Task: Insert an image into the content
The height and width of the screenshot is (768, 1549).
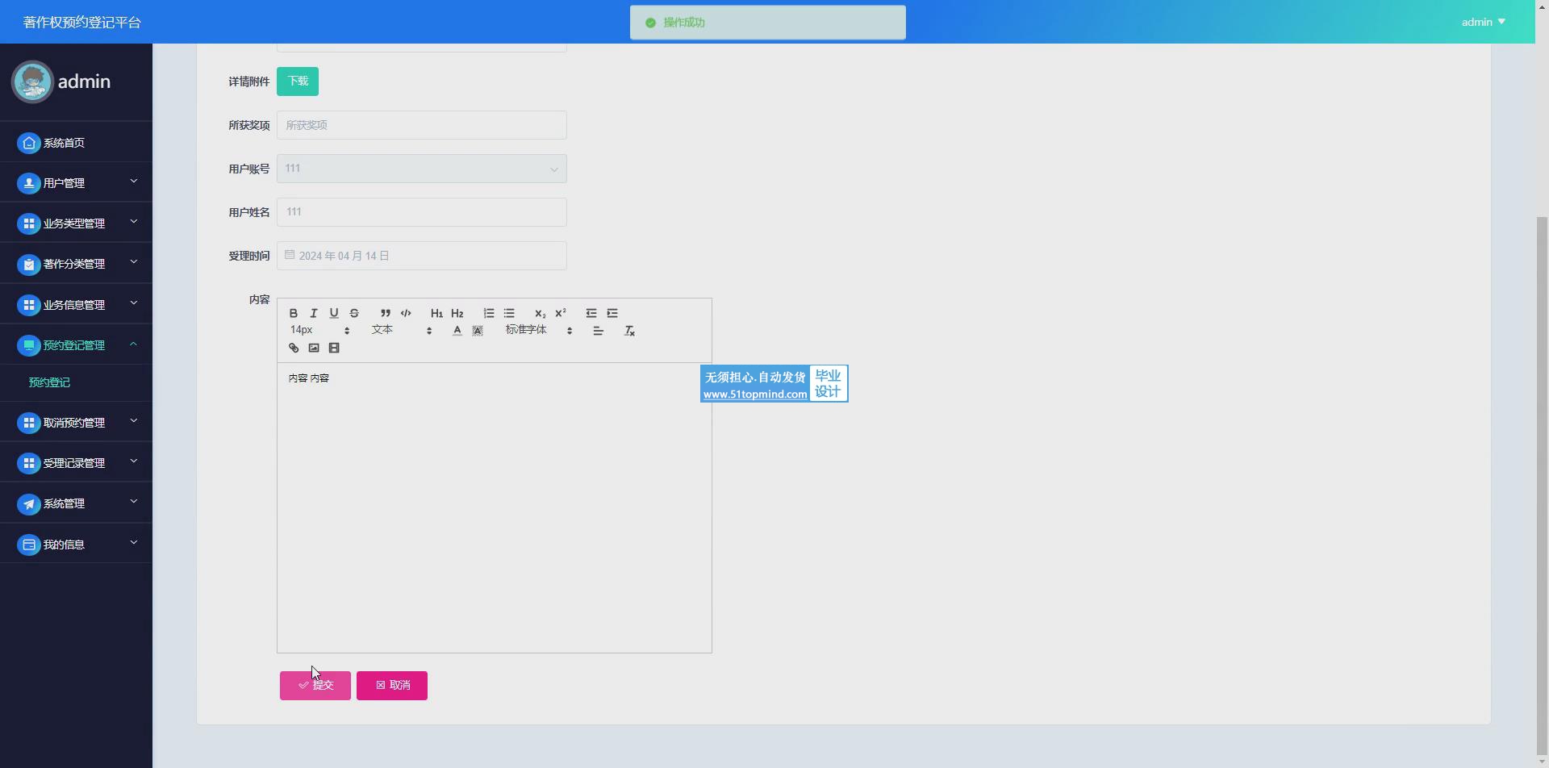Action: [314, 349]
